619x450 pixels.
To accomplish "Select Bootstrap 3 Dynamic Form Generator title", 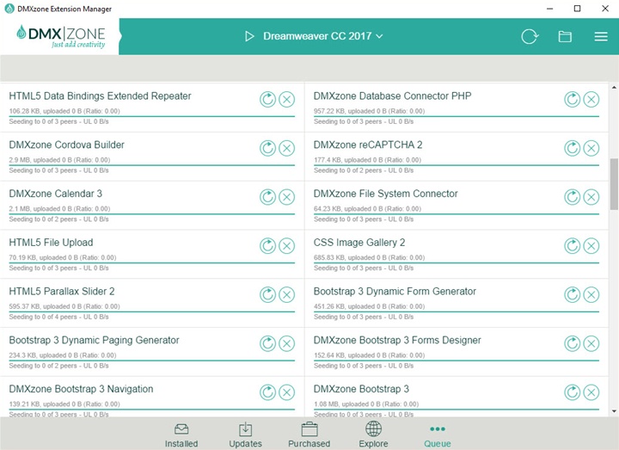I will point(395,292).
